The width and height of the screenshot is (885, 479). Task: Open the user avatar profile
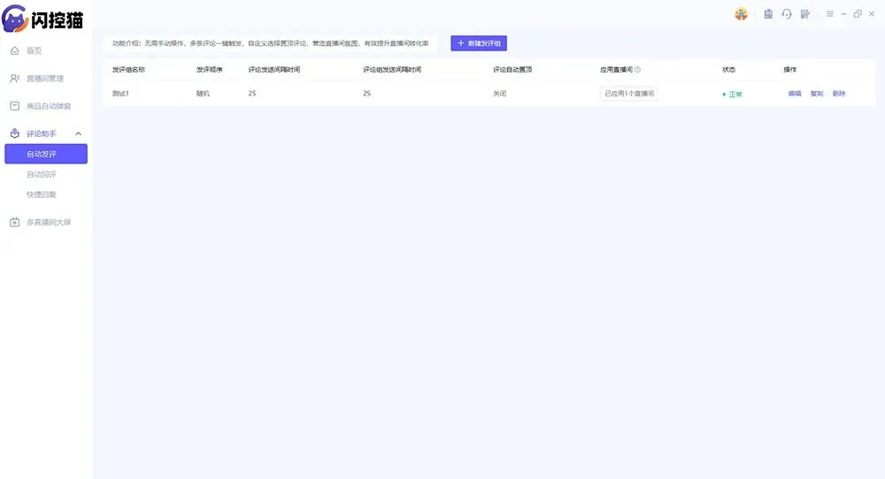tap(741, 14)
